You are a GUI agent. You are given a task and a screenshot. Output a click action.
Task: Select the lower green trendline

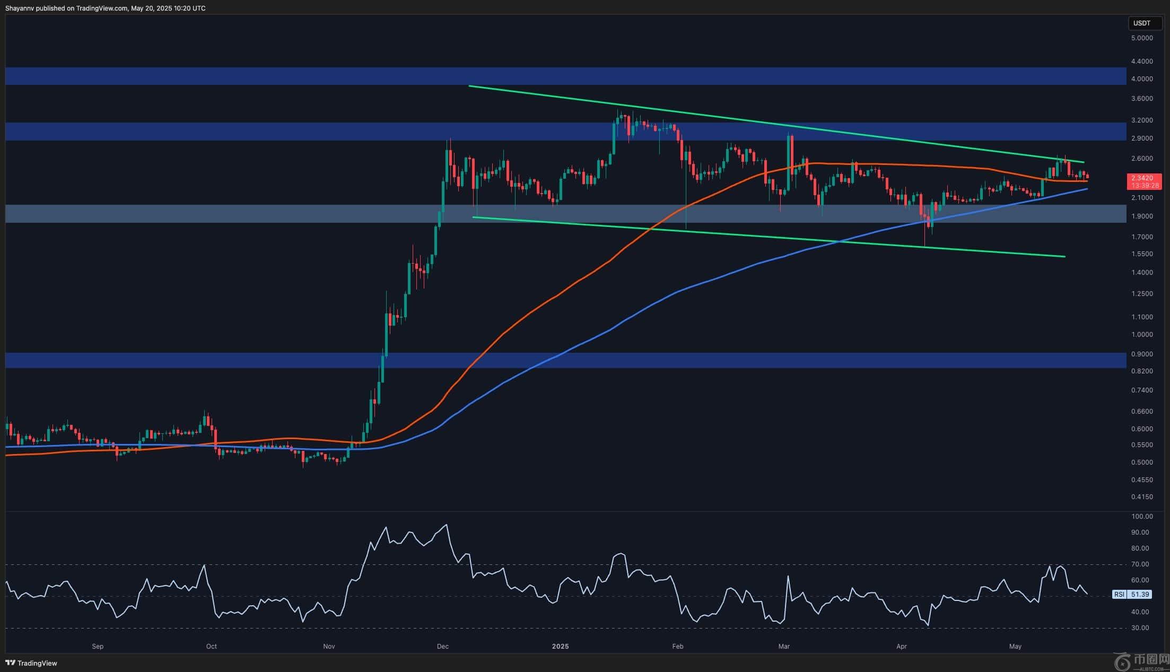pos(743,234)
